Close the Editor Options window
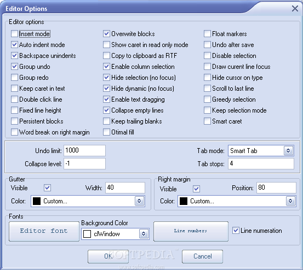This screenshot has height=270, width=303. (295, 8)
